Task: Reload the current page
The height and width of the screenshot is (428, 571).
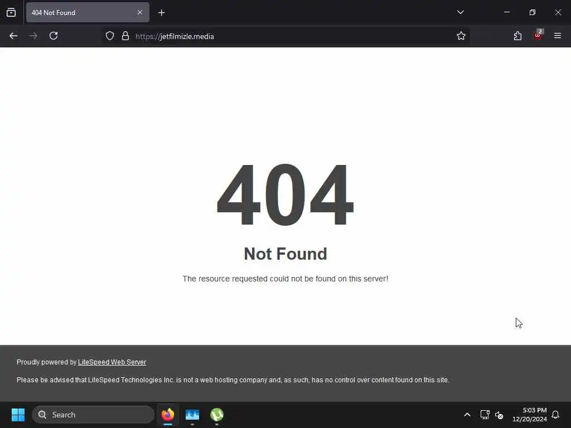Action: point(54,36)
